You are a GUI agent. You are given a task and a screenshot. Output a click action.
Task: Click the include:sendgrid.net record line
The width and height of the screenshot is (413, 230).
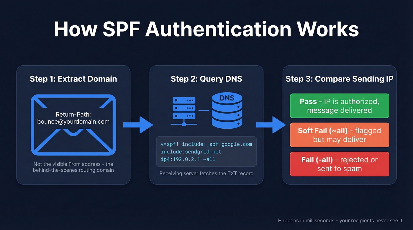point(191,152)
